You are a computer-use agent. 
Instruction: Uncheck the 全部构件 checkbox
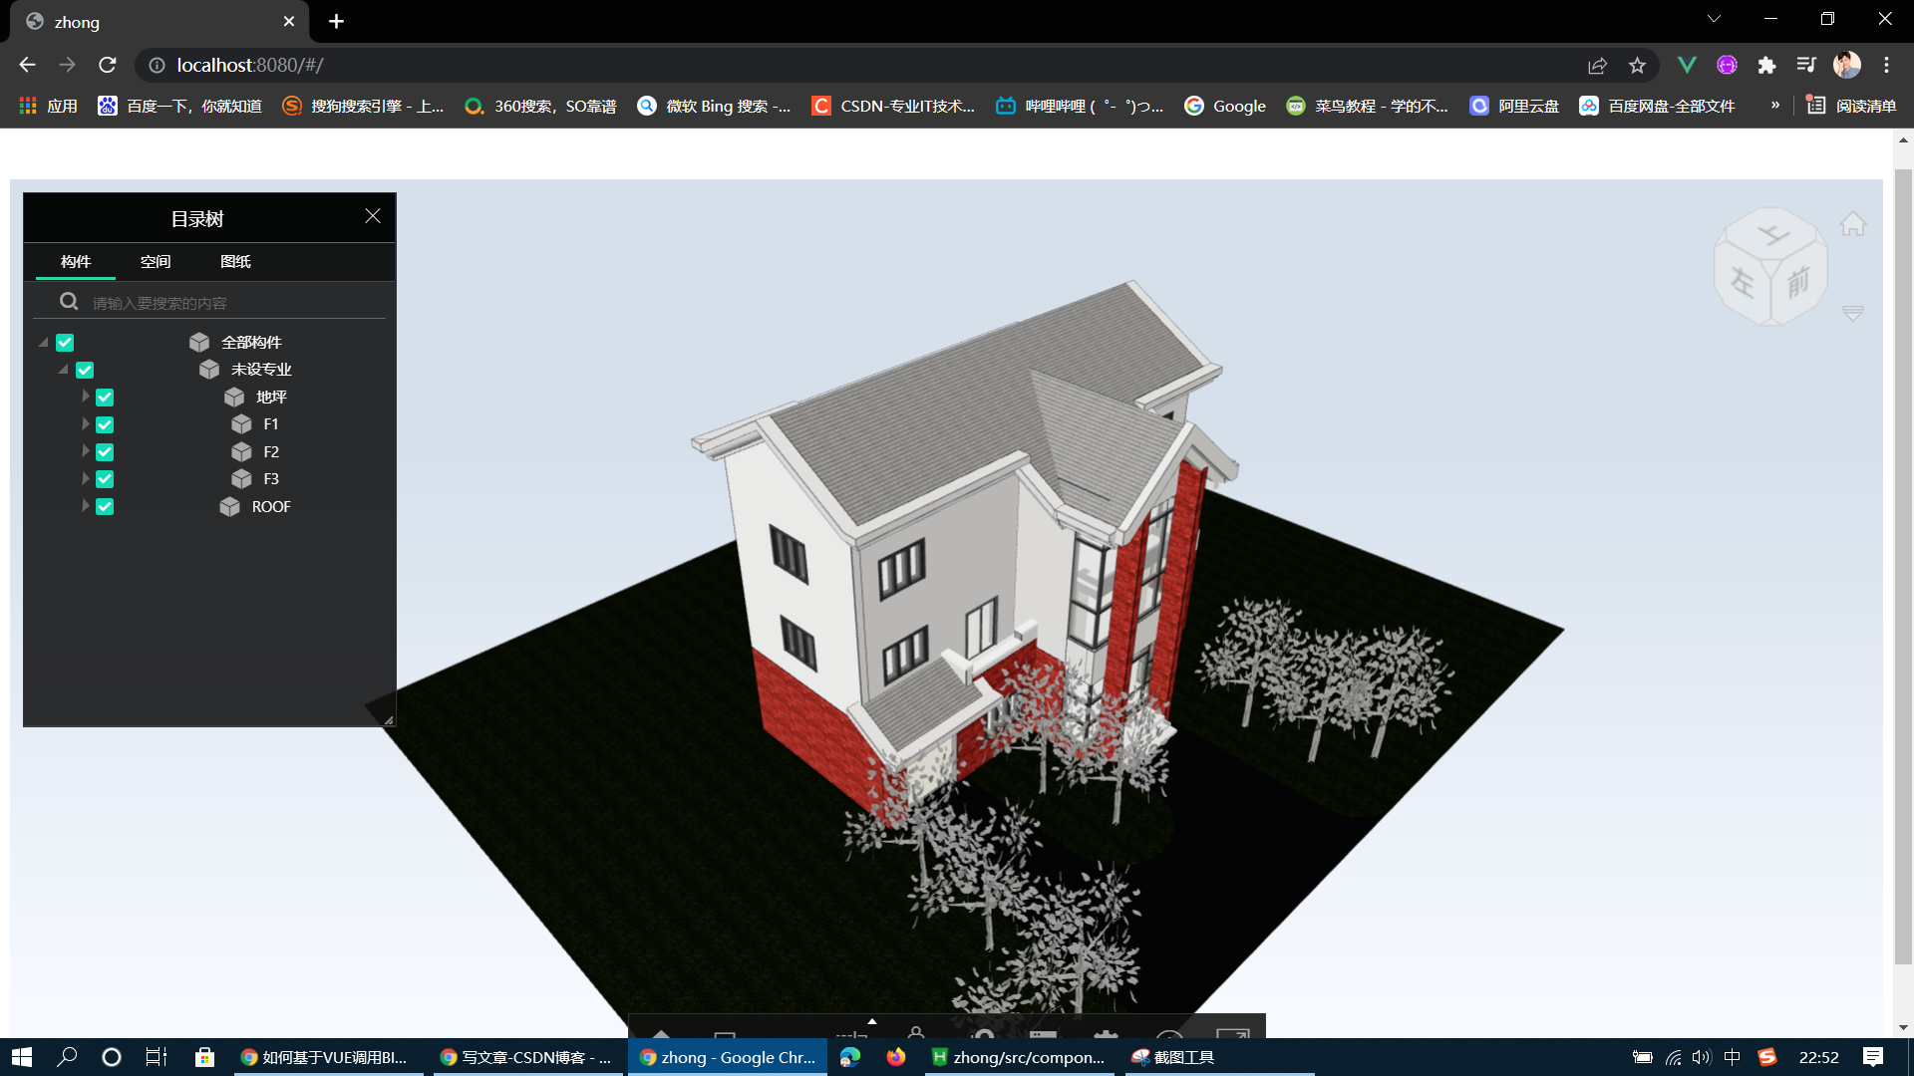pyautogui.click(x=65, y=343)
